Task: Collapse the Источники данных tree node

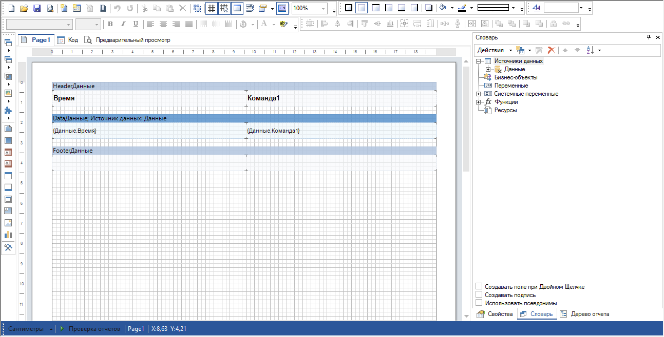Action: pyautogui.click(x=479, y=61)
